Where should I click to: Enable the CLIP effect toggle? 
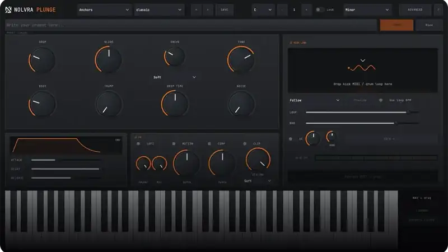click(245, 144)
